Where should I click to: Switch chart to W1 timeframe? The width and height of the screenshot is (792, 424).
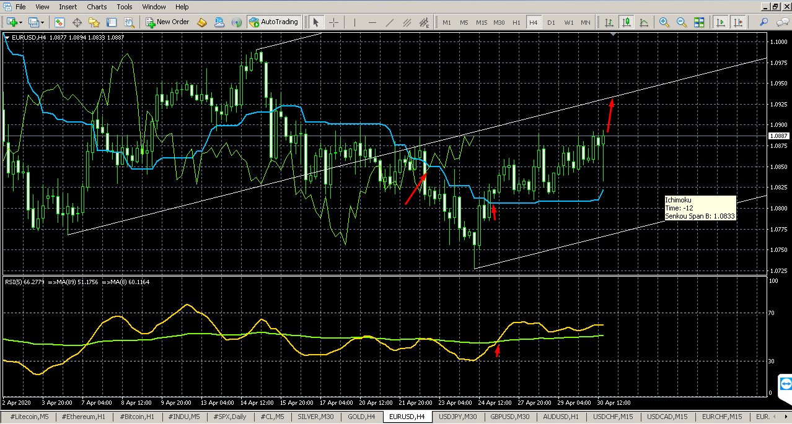568,22
